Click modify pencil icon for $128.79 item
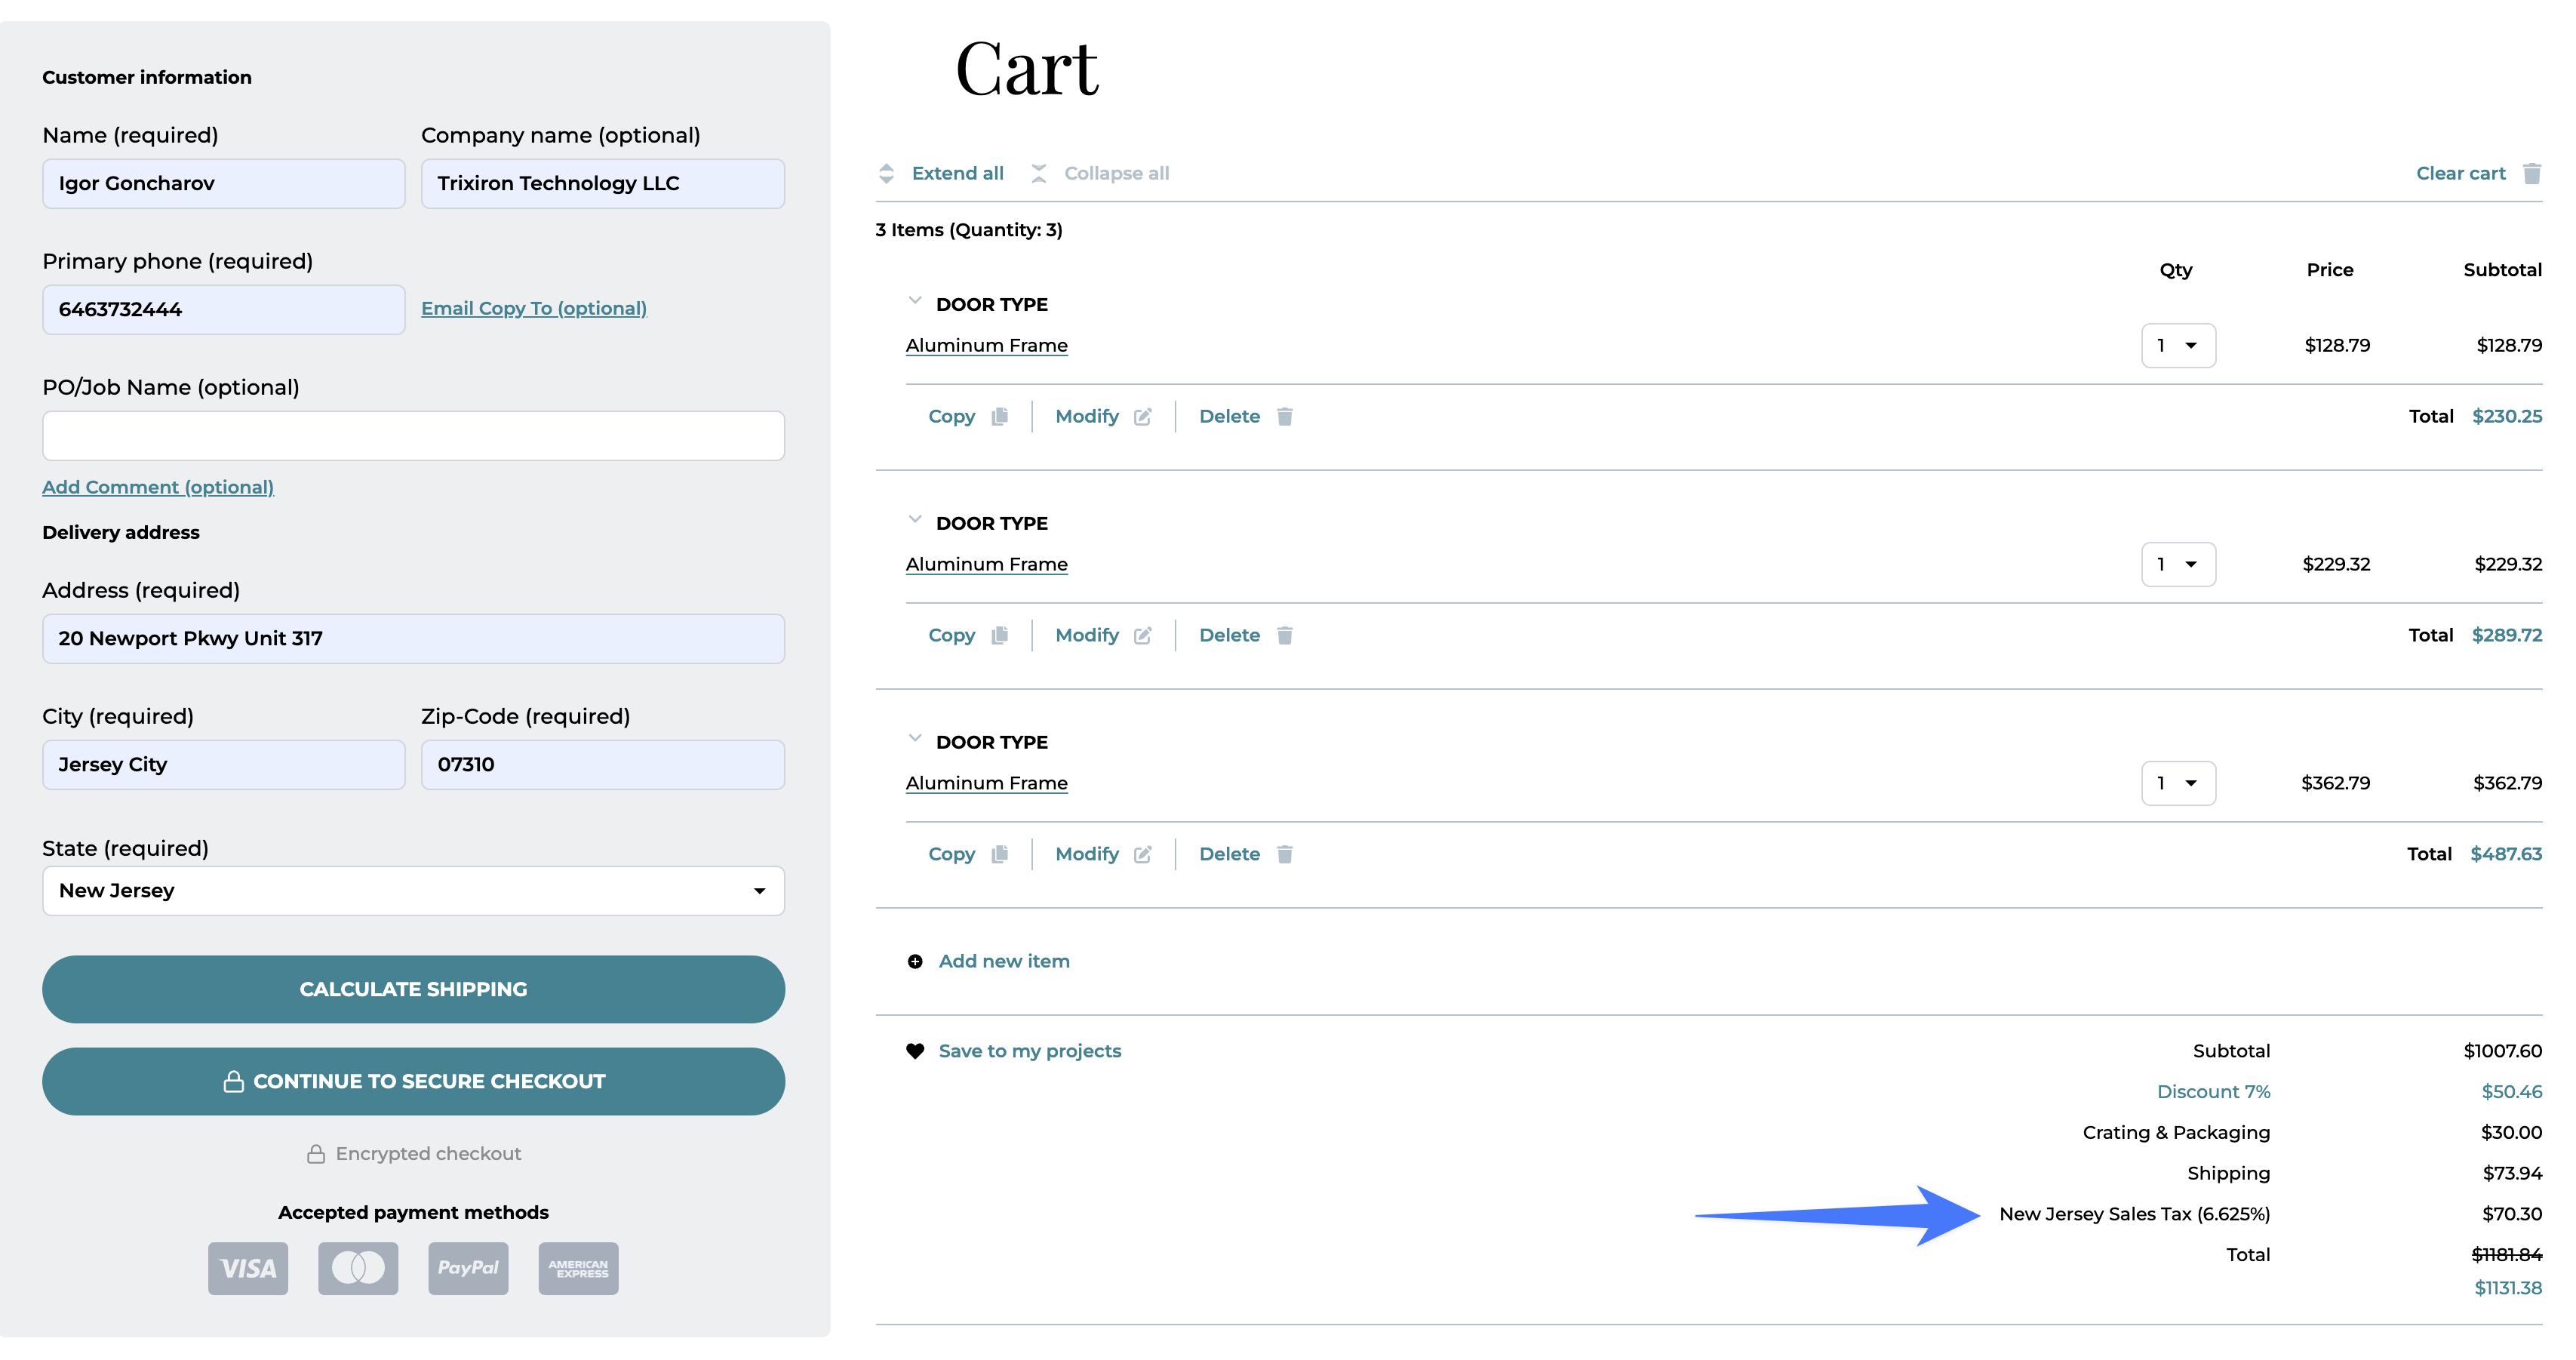Screen dimensions: 2576x1360 coord(1143,416)
